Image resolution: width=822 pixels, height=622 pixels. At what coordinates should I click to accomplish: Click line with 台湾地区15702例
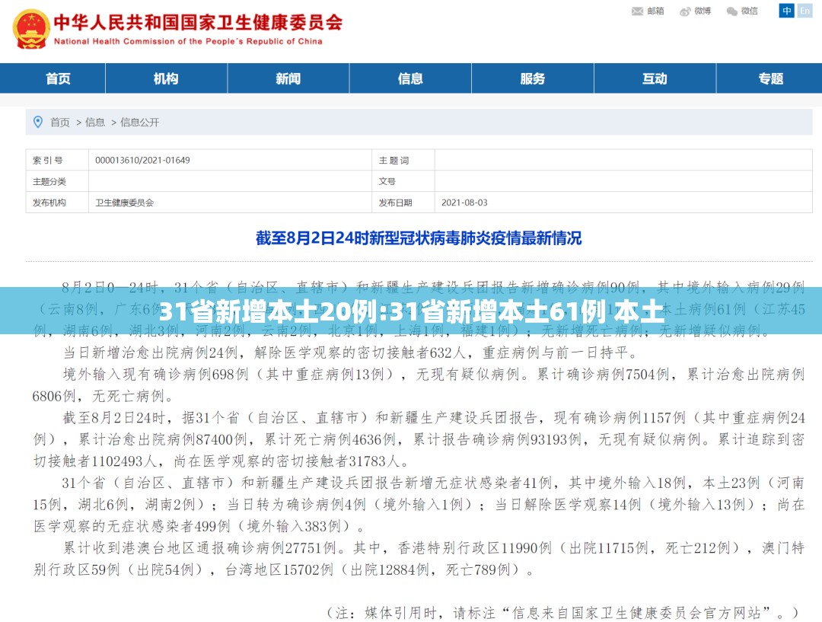click(284, 569)
